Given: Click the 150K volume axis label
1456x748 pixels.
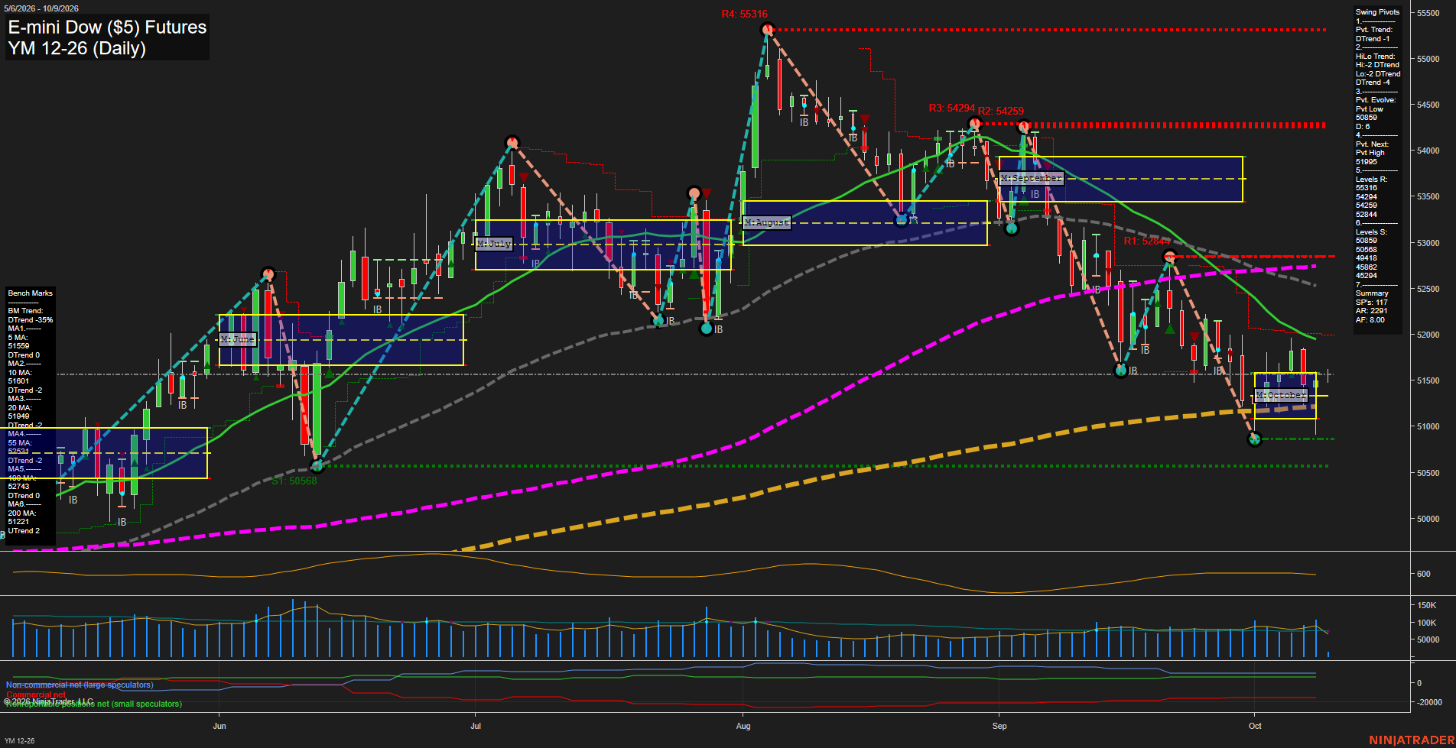Looking at the screenshot, I should click(x=1427, y=605).
